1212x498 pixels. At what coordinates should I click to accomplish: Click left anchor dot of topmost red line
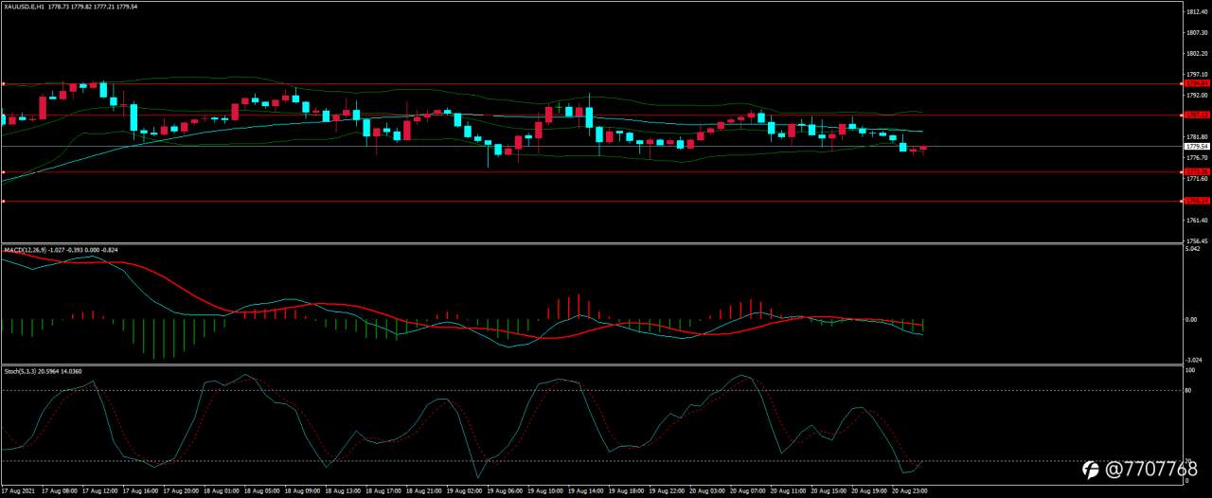3,83
